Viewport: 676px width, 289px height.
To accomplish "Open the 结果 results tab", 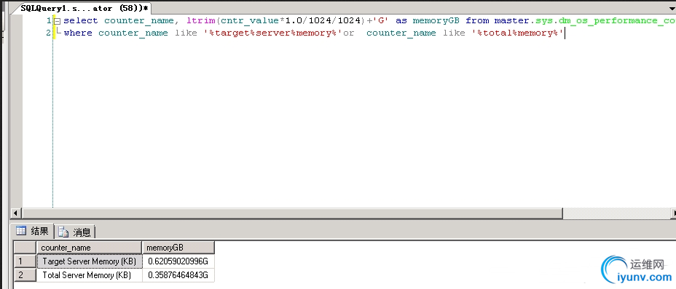I will click(34, 232).
